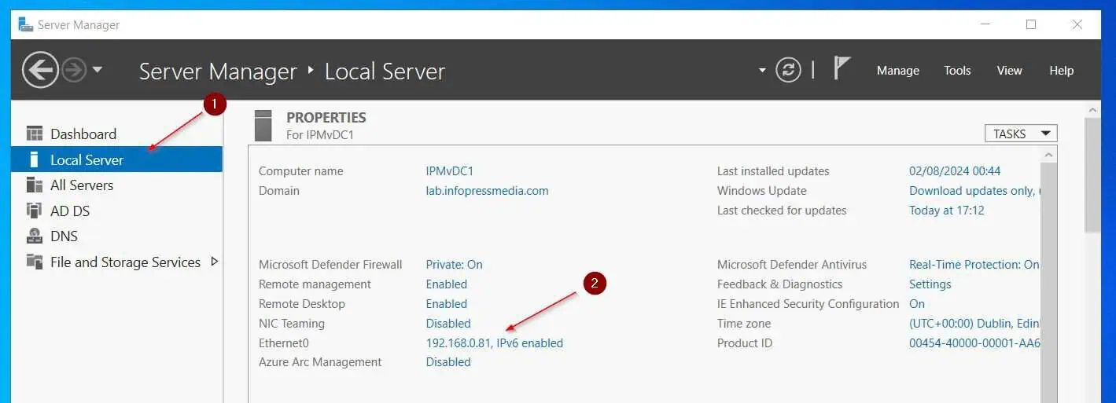This screenshot has width=1116, height=403.
Task: Select the Dashboard icon in the sidebar
Action: (35, 134)
